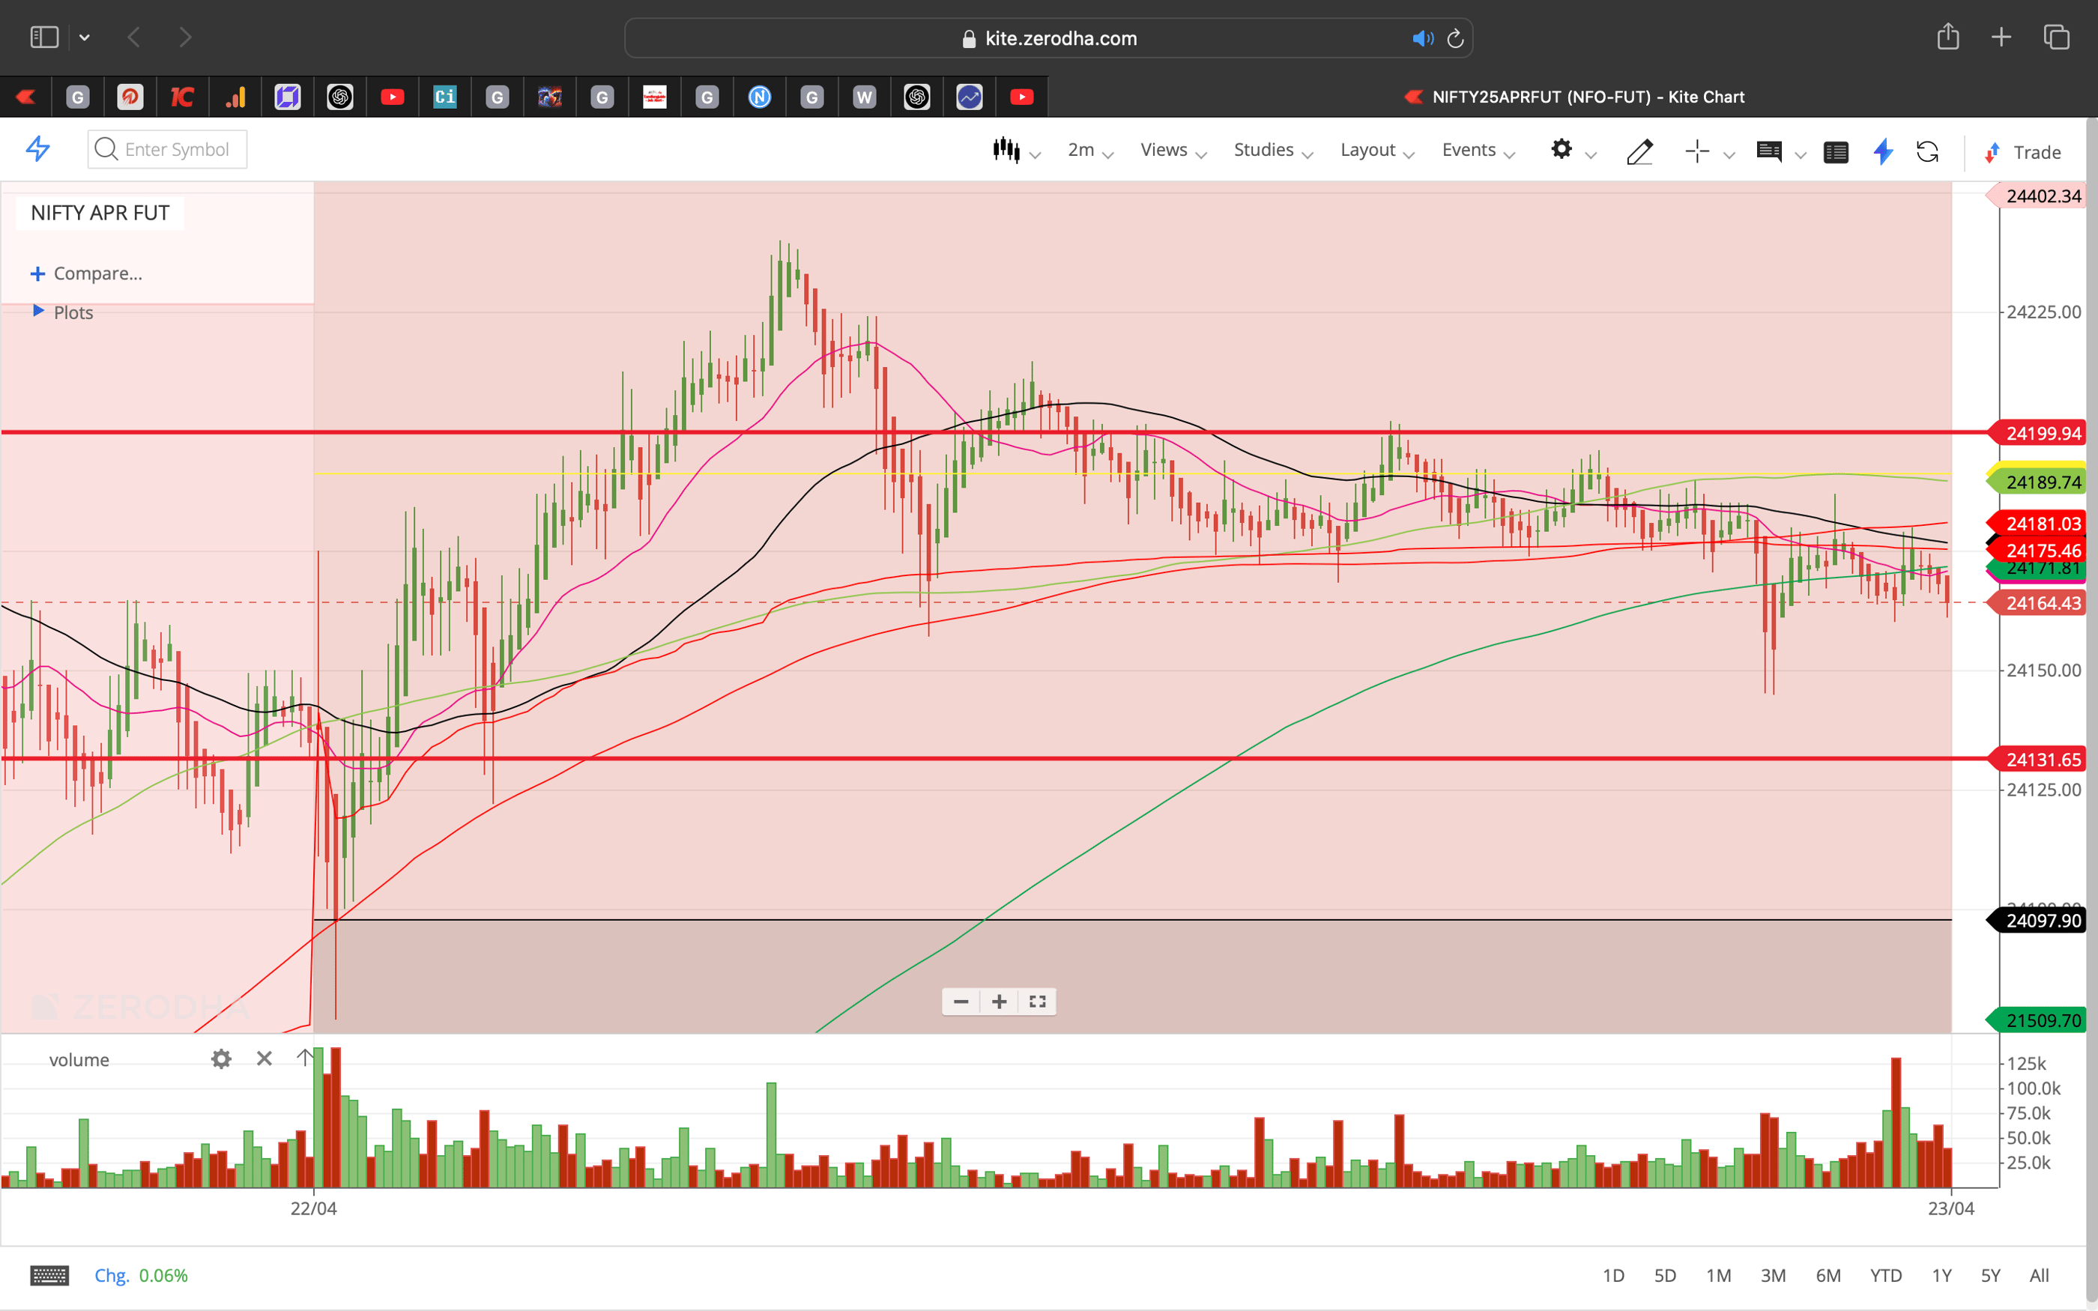This screenshot has width=2098, height=1311.
Task: Mute the browser tab audio icon
Action: pyautogui.click(x=1422, y=37)
